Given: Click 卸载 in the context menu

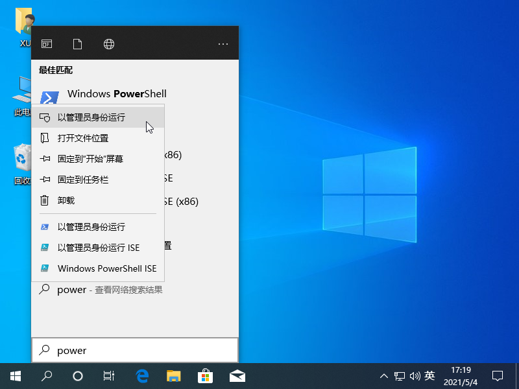Looking at the screenshot, I should (66, 200).
